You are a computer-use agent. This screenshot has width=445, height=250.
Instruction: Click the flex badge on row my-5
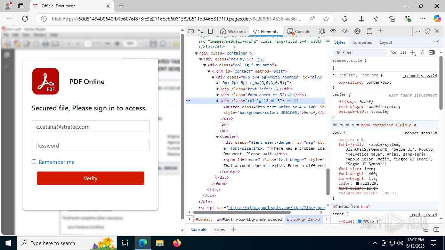coord(260,59)
